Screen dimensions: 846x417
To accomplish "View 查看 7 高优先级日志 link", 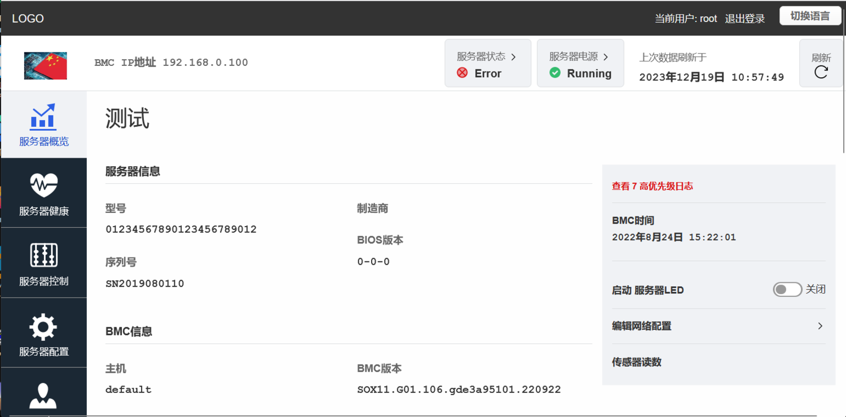I will (653, 186).
